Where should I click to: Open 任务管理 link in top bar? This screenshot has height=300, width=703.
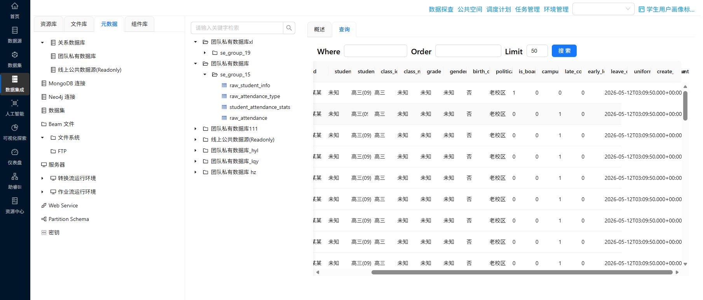point(527,9)
